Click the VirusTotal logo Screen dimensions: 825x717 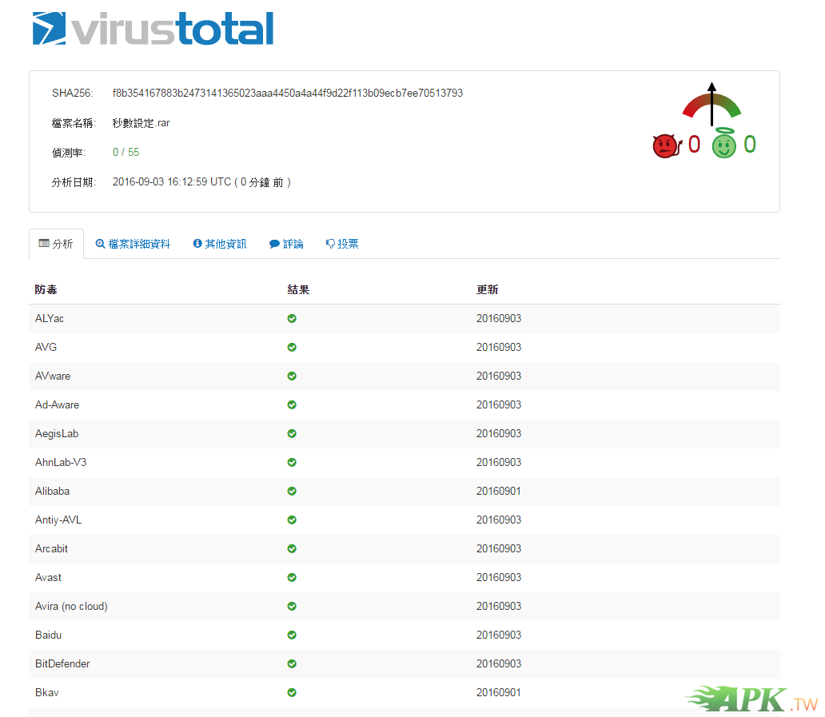(x=153, y=29)
